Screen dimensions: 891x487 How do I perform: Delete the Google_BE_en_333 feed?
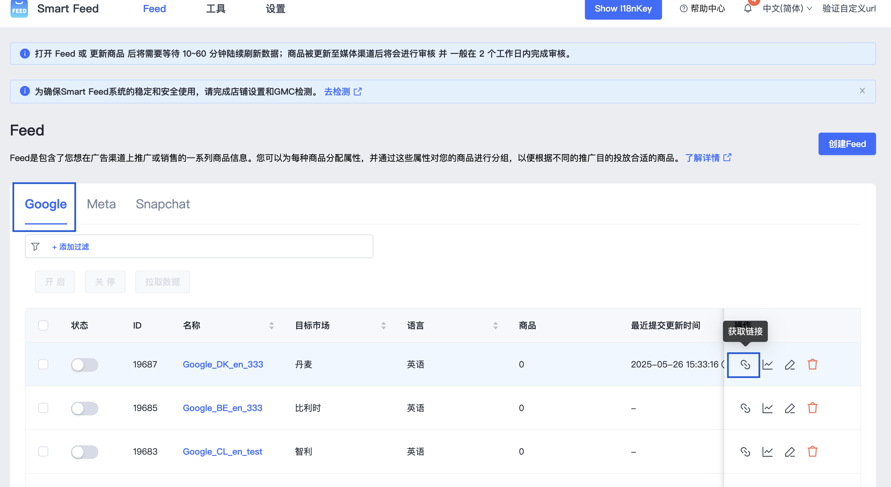click(x=812, y=408)
